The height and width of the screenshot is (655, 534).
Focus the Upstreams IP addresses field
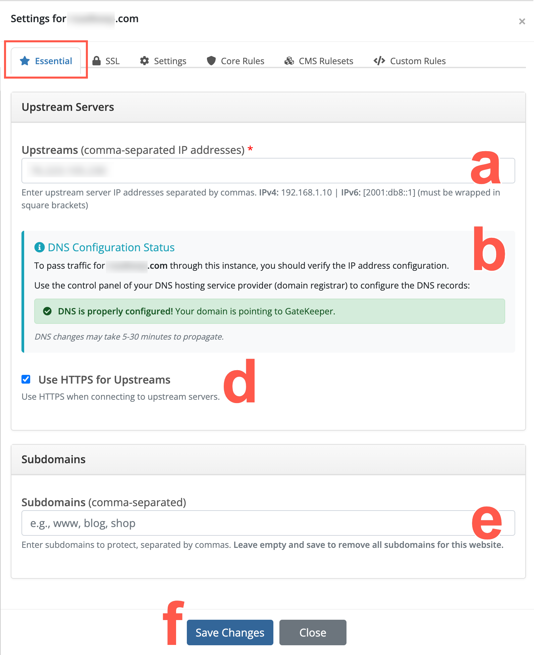268,171
